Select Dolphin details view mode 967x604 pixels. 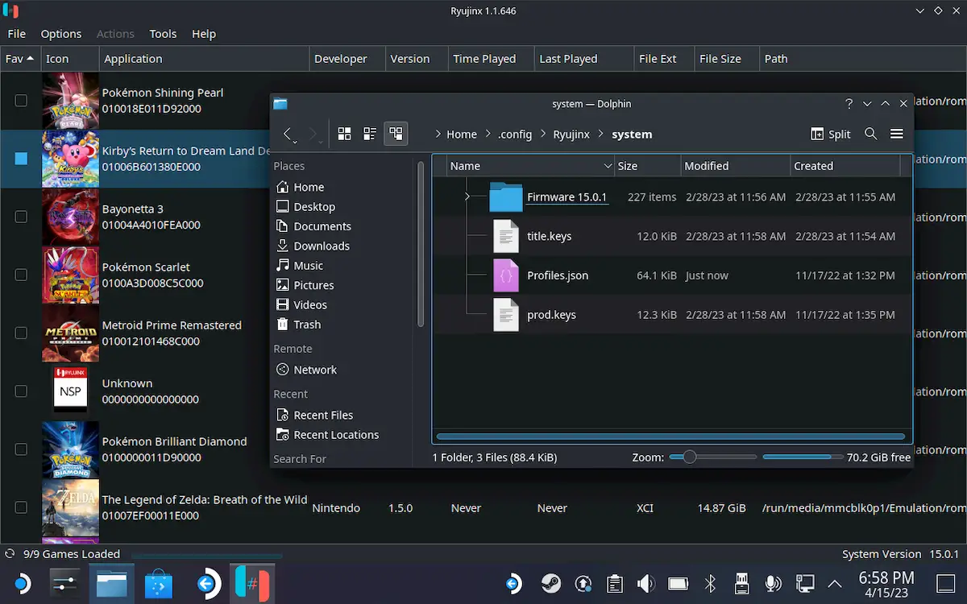pos(396,134)
